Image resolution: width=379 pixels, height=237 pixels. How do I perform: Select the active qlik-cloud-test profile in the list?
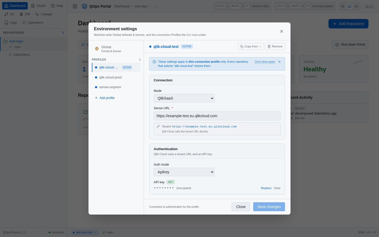pyautogui.click(x=116, y=67)
